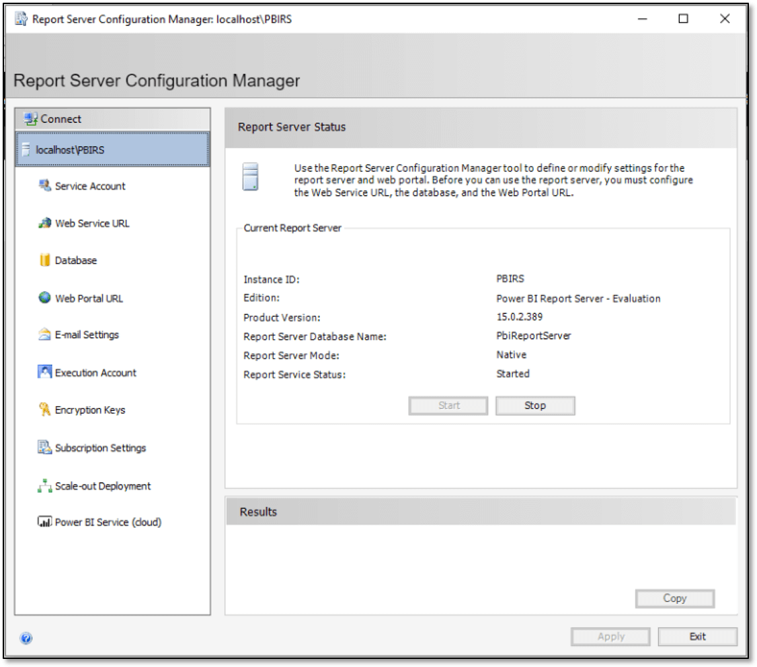The image size is (757, 667).
Task: Click the Current Report Server group heading
Action: click(x=292, y=228)
